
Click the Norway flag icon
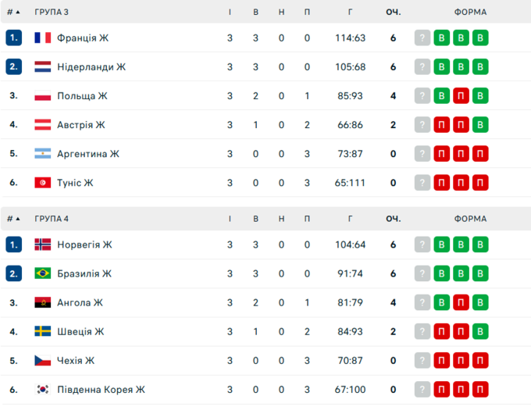click(43, 245)
